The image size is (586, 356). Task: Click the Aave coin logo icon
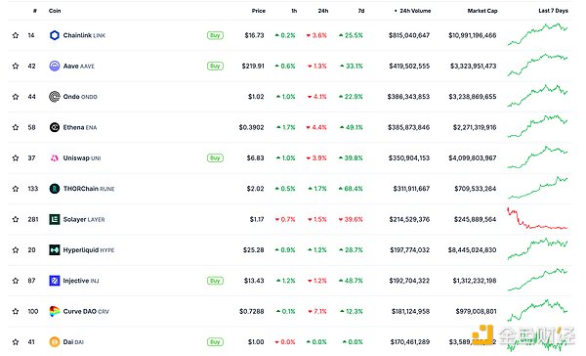[55, 66]
